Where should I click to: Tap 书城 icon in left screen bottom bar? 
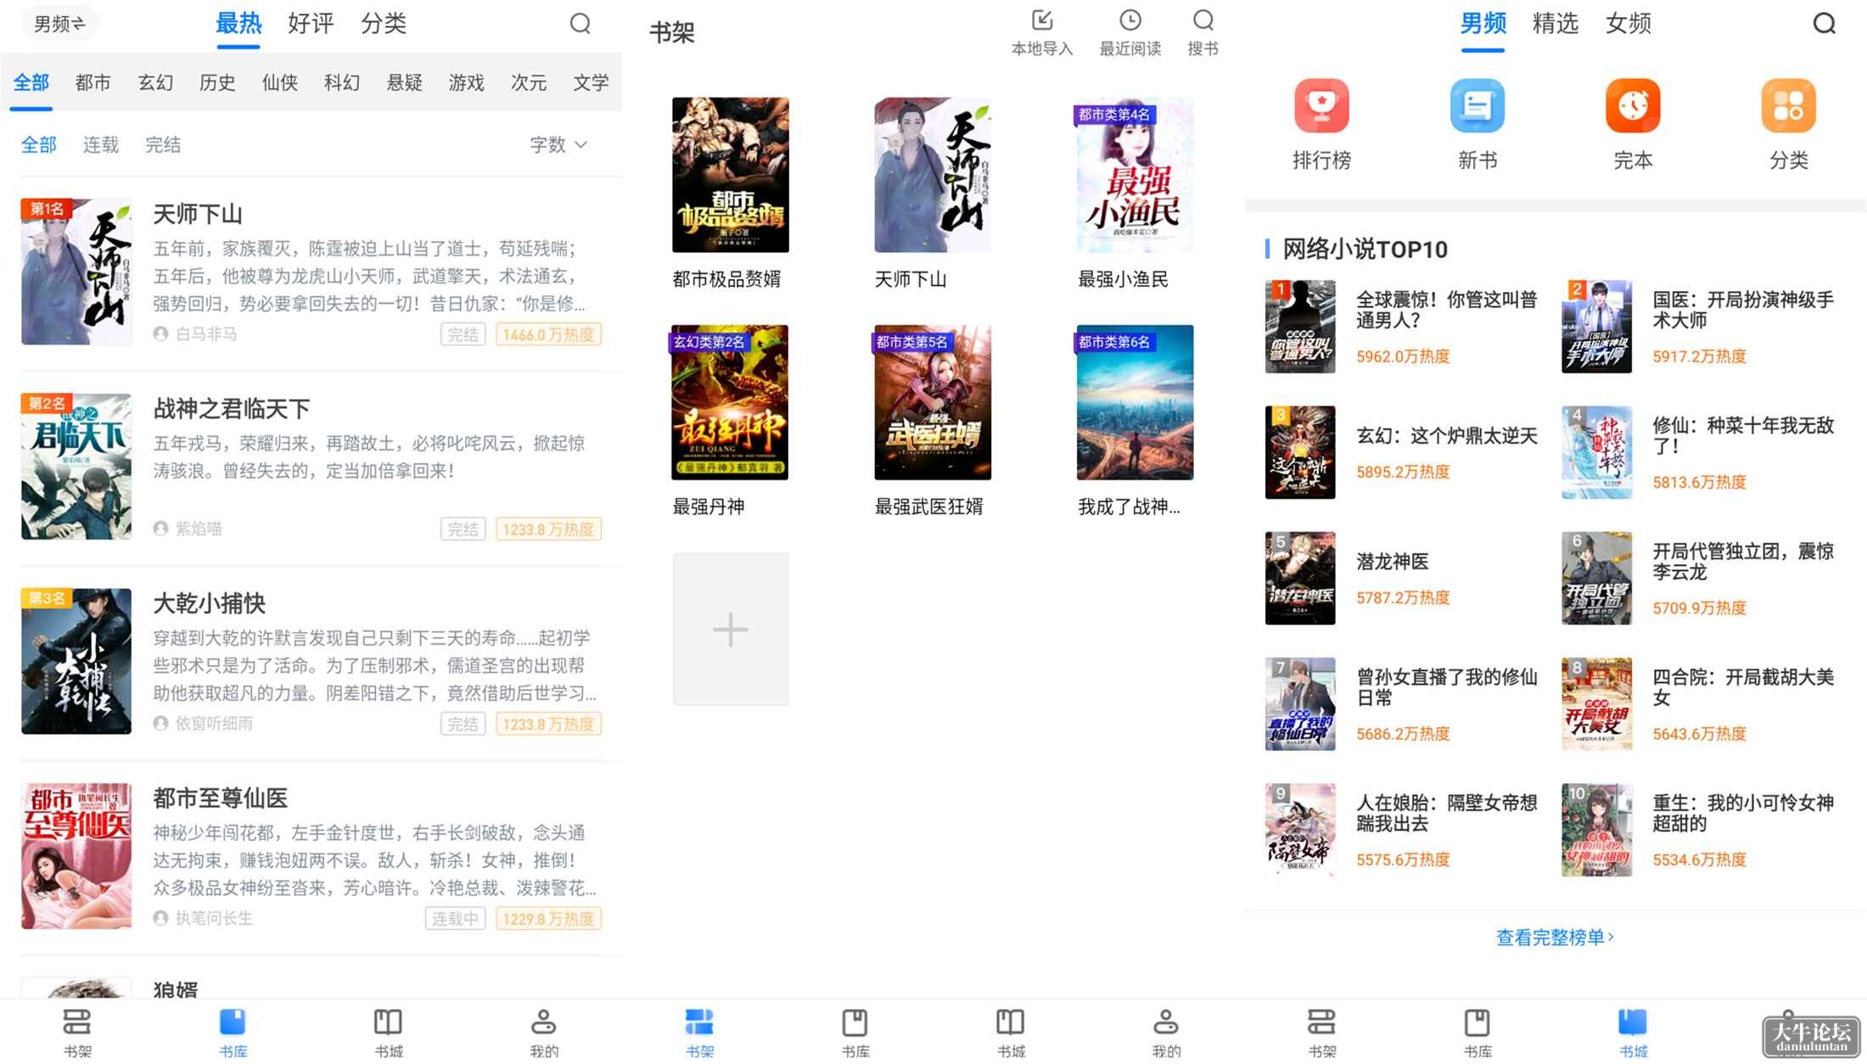[389, 1022]
